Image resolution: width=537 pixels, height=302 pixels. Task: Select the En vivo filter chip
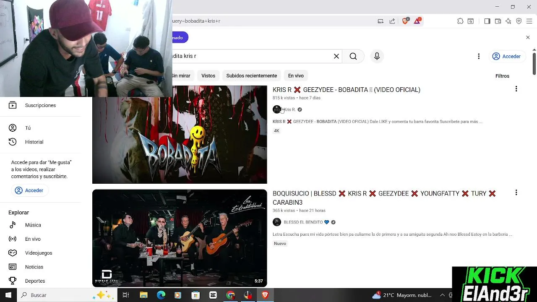pyautogui.click(x=296, y=75)
